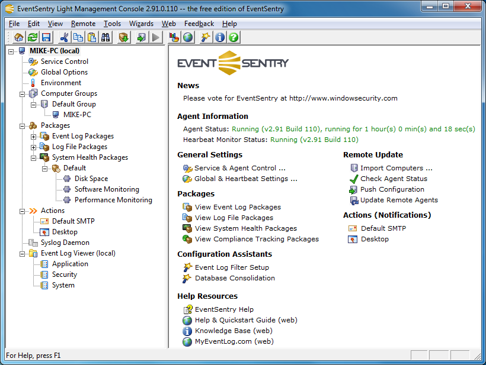
Task: Click the wizard wand toolbar icon
Action: [205, 37]
